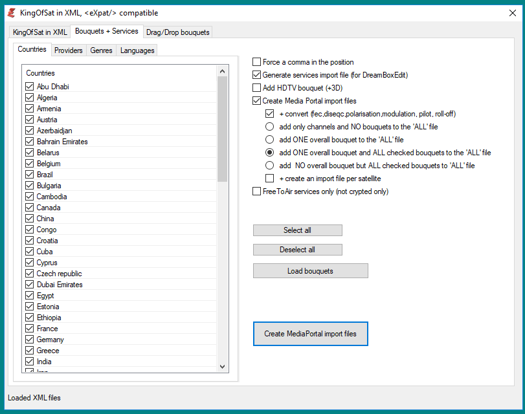Uncheck Abu Dhabi in the countries list

click(x=30, y=86)
